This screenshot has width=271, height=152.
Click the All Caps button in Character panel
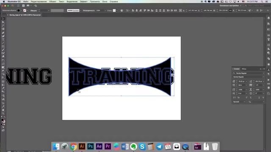click(234, 98)
